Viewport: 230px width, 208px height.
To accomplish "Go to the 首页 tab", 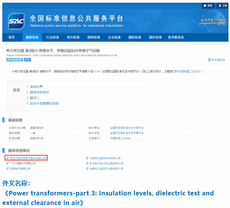I will pos(11,37).
